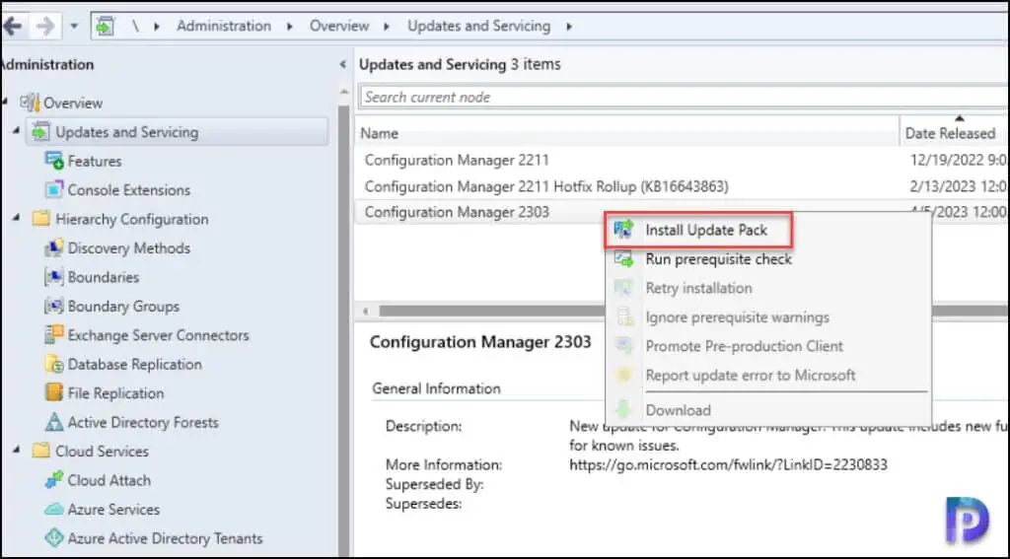
Task: Open Active Directory Forests node
Action: pos(143,423)
